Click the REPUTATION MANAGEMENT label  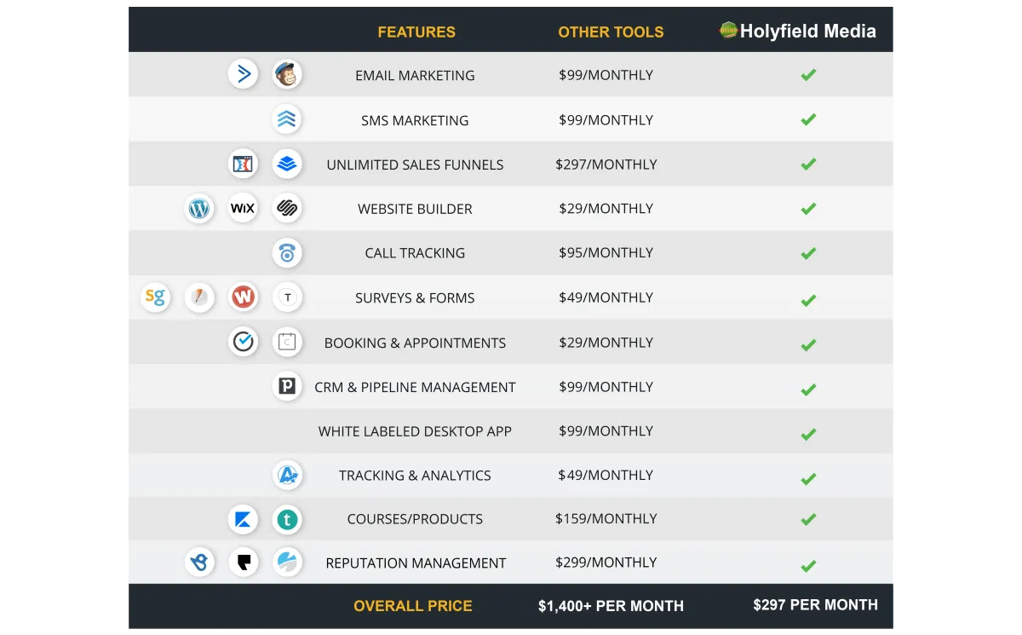pyautogui.click(x=416, y=563)
